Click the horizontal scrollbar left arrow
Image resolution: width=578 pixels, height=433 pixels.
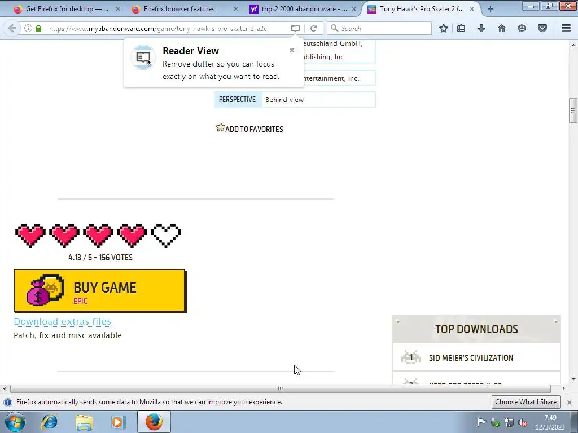coord(5,388)
